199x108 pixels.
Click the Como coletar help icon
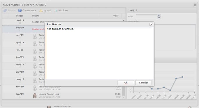coord(20,10)
